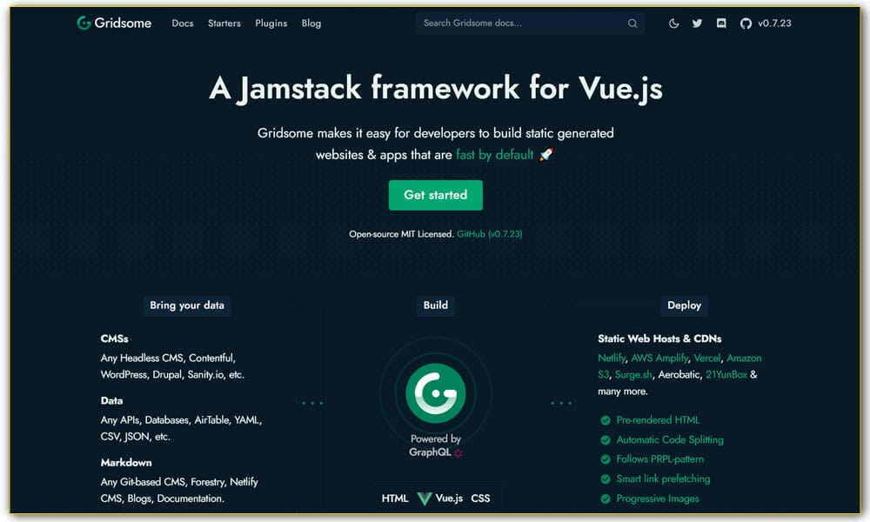Click the Gridsome logo in the navbar

[114, 23]
